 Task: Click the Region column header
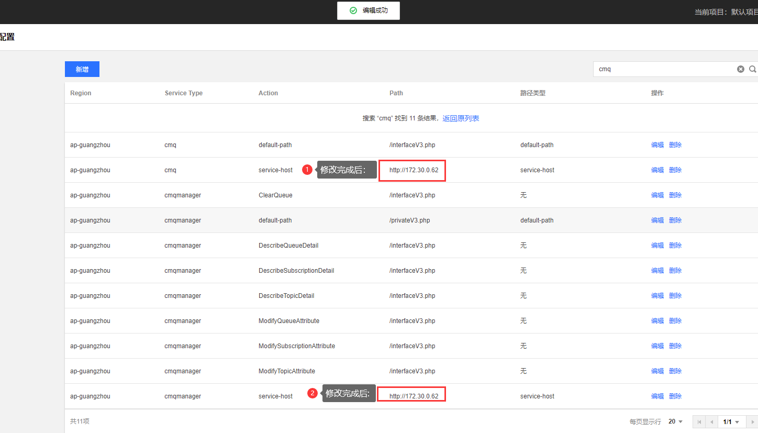click(x=81, y=93)
